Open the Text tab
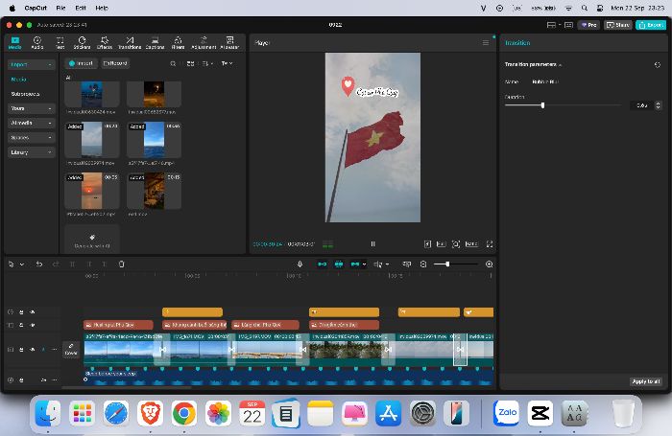 pyautogui.click(x=60, y=42)
